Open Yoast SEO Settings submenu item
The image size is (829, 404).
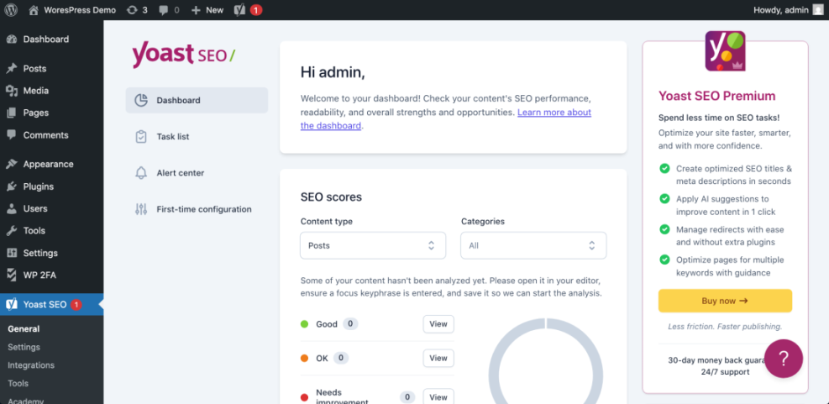click(24, 347)
